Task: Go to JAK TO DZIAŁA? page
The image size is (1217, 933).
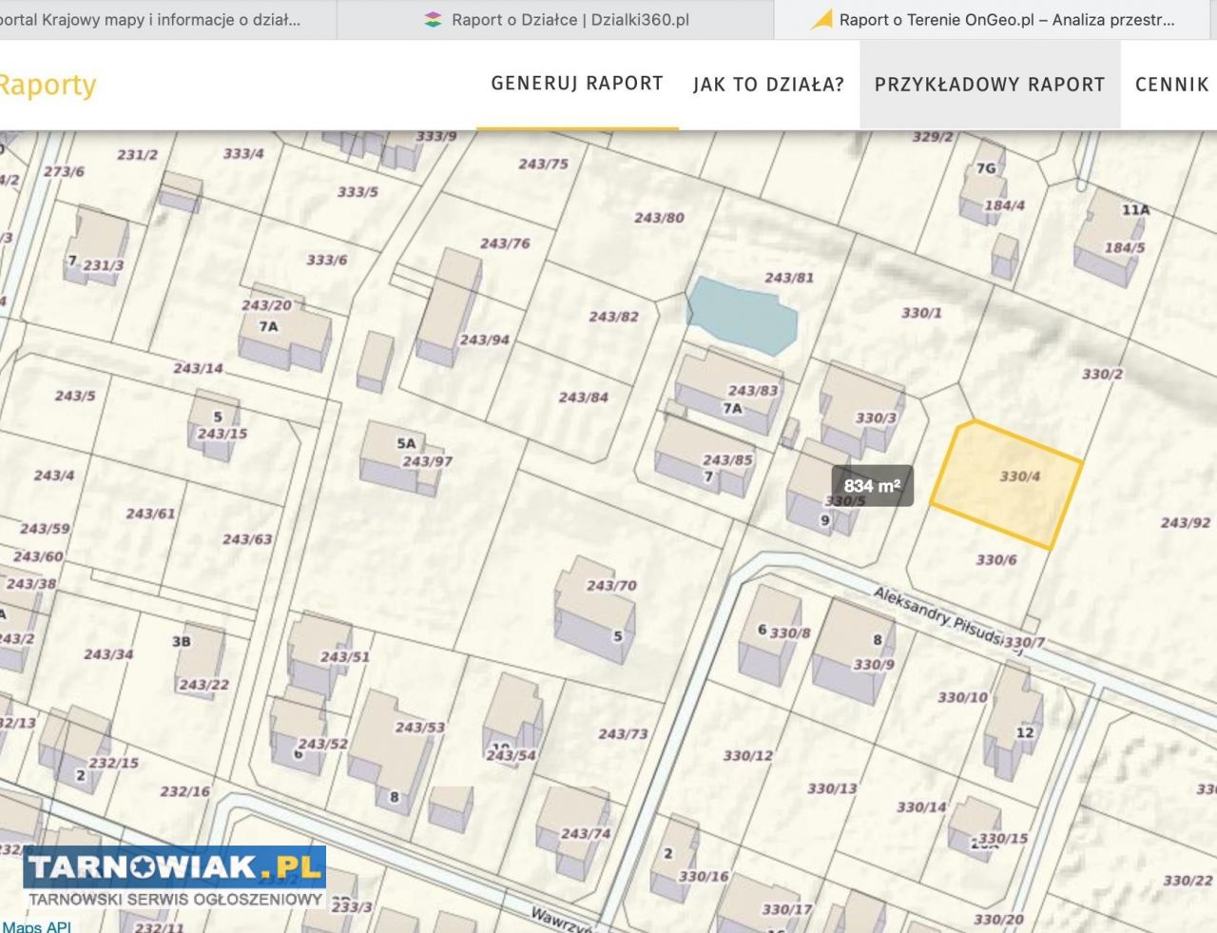Action: [768, 85]
